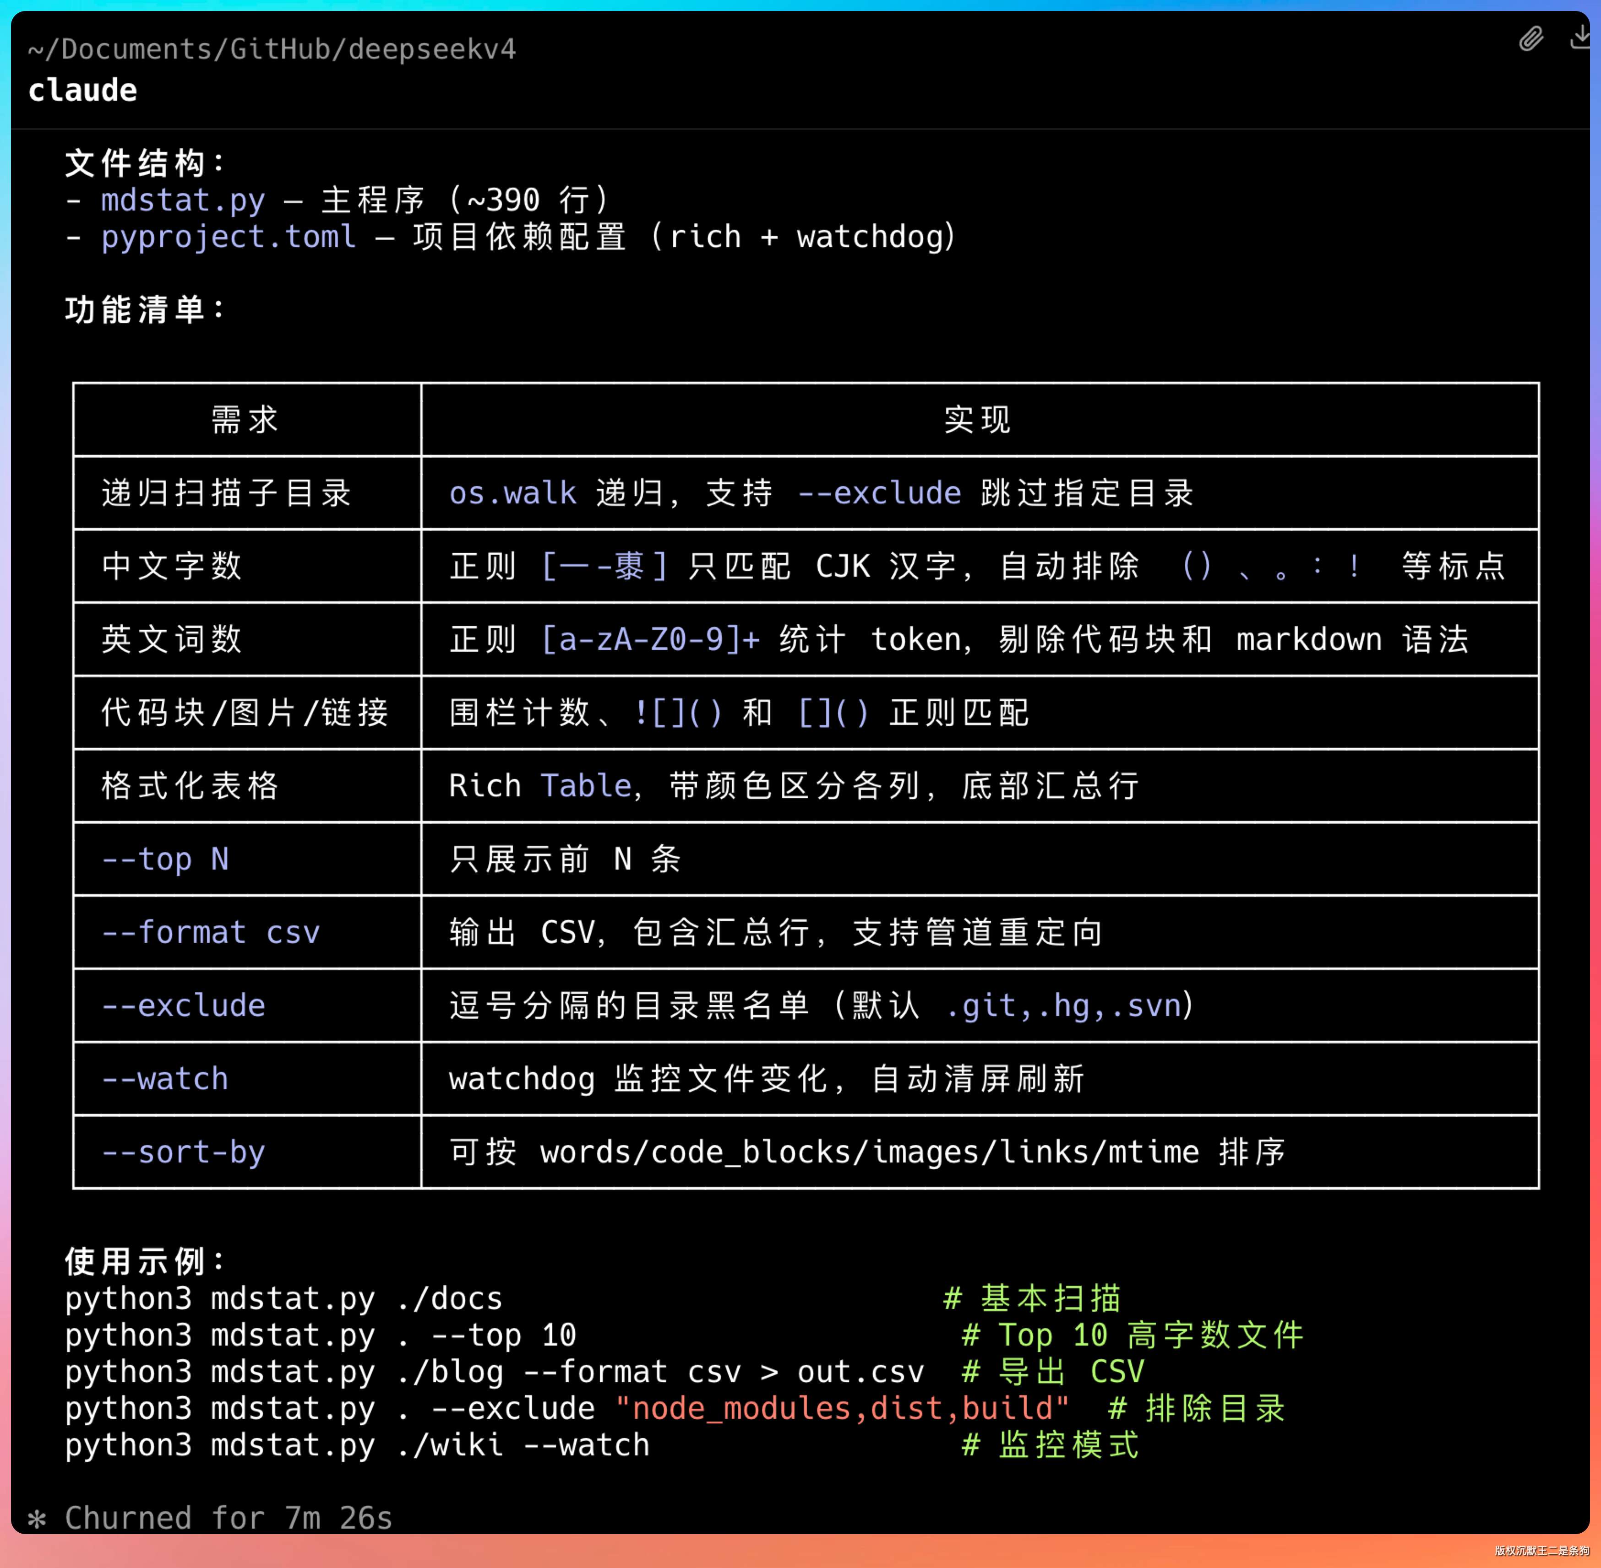The width and height of the screenshot is (1601, 1568).
Task: Click the 实现 table column header
Action: [x=978, y=420]
